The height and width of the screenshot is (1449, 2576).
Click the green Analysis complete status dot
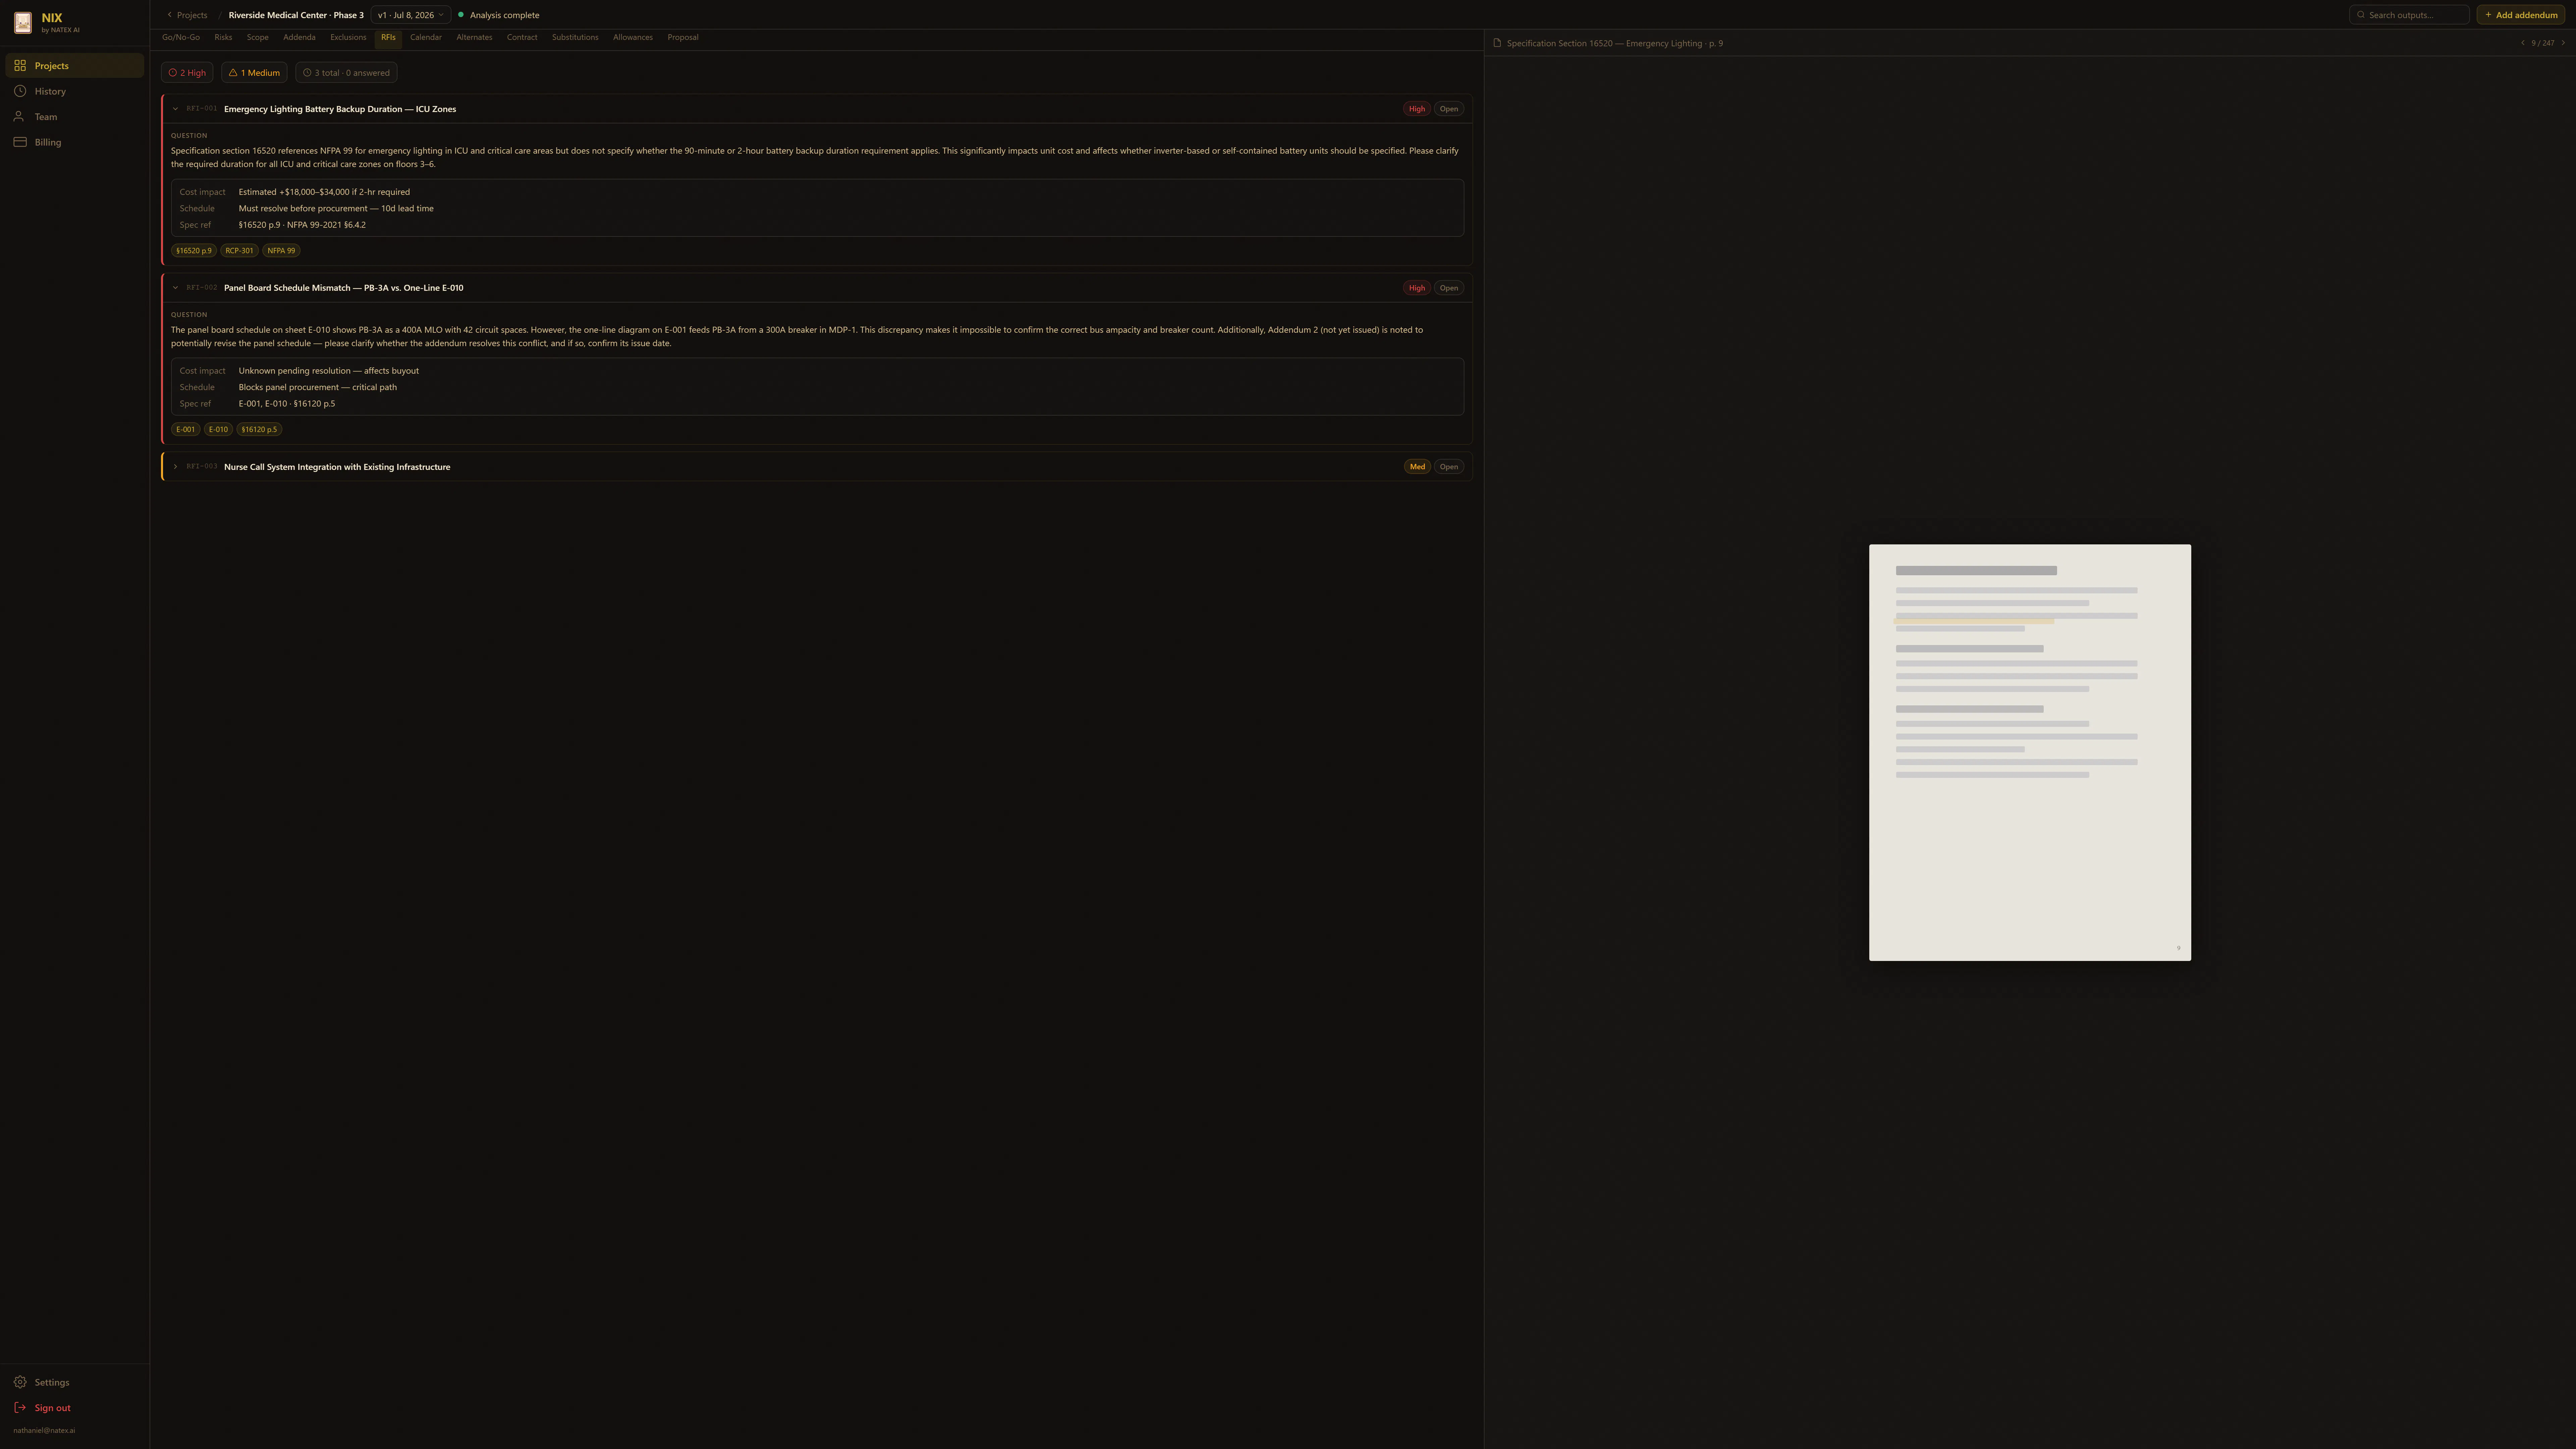[461, 15]
